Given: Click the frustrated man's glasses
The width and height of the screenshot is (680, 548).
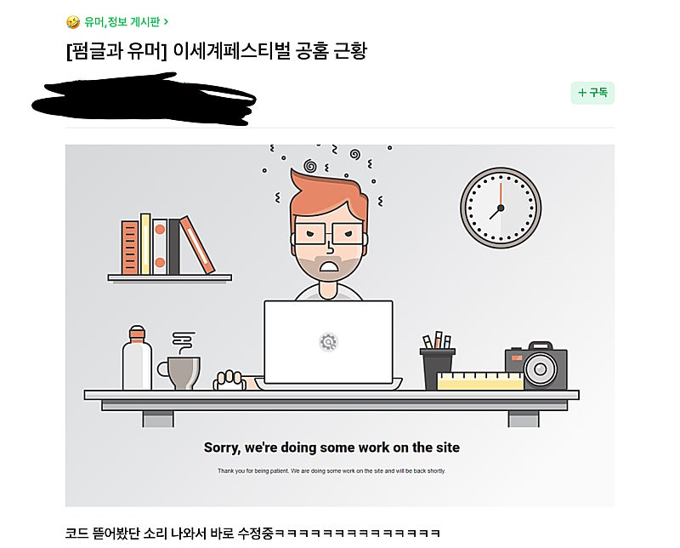Looking at the screenshot, I should click(328, 234).
